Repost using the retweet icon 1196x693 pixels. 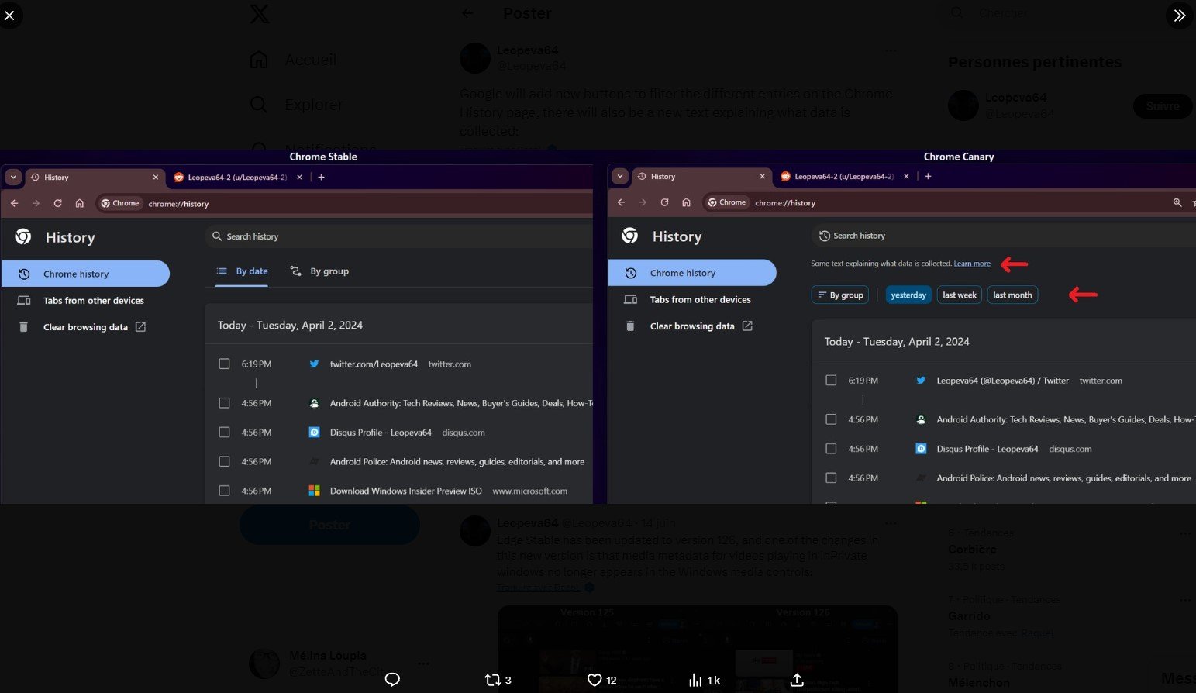pyautogui.click(x=492, y=680)
